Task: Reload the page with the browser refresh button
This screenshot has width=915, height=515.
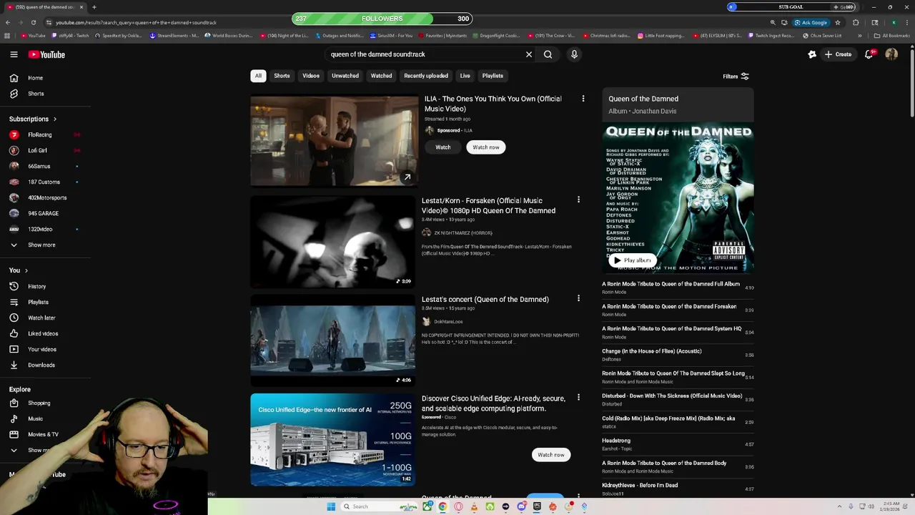Action: click(33, 22)
